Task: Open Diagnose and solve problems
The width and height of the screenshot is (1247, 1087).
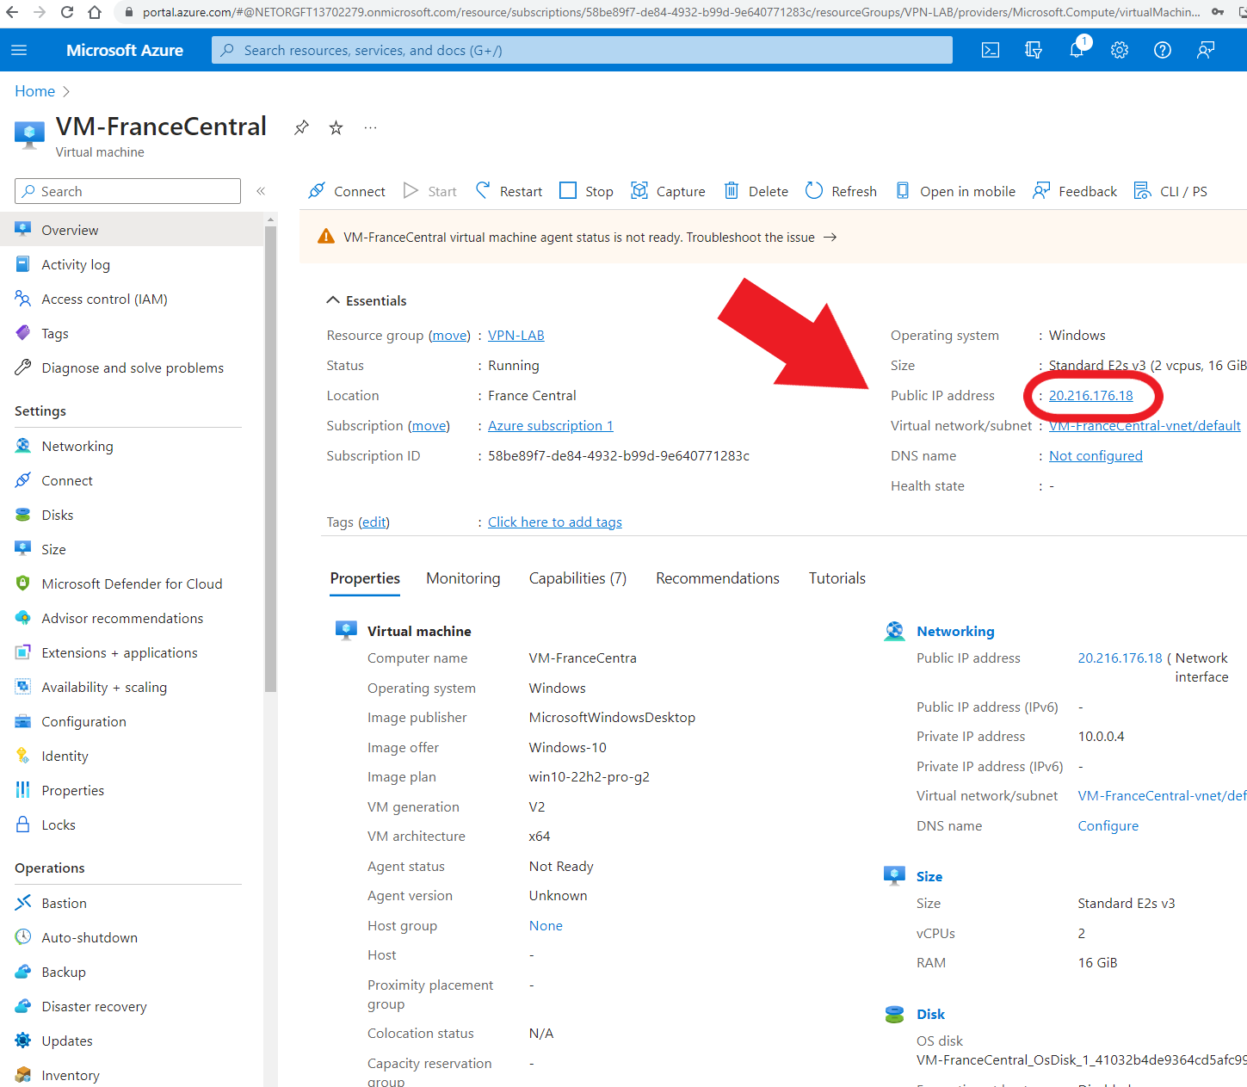Action: click(132, 367)
